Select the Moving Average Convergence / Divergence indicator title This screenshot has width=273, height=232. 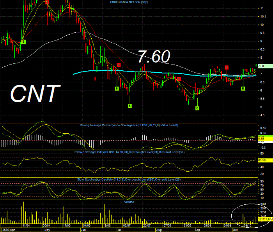pyautogui.click(x=129, y=125)
